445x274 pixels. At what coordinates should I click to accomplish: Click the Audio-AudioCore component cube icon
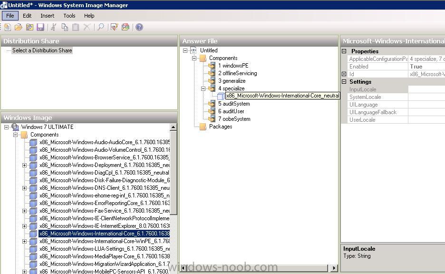pyautogui.click(x=33, y=142)
